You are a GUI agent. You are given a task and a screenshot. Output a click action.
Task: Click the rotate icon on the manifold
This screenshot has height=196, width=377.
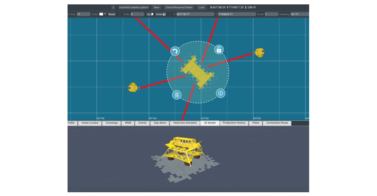click(175, 51)
